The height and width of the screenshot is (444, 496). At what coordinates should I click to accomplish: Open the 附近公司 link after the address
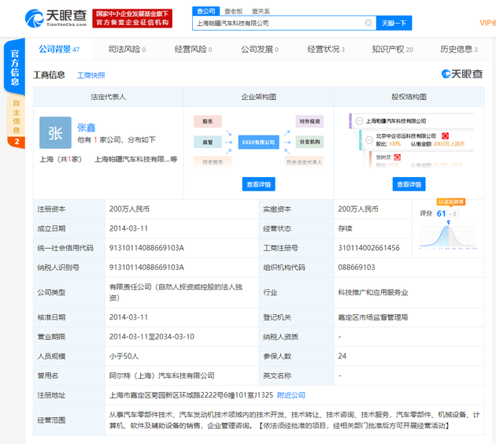click(x=291, y=394)
